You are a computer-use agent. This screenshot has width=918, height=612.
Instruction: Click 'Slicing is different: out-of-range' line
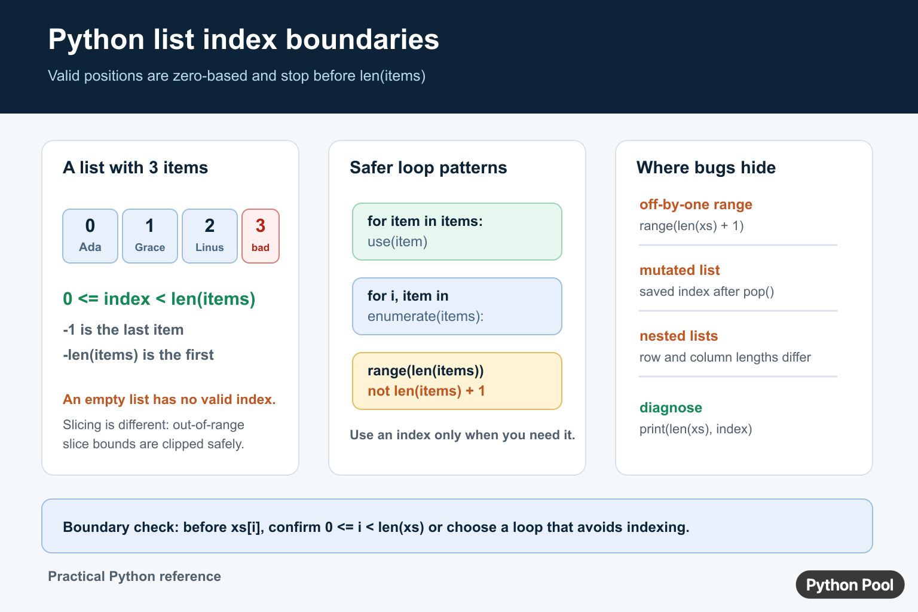[x=154, y=425]
